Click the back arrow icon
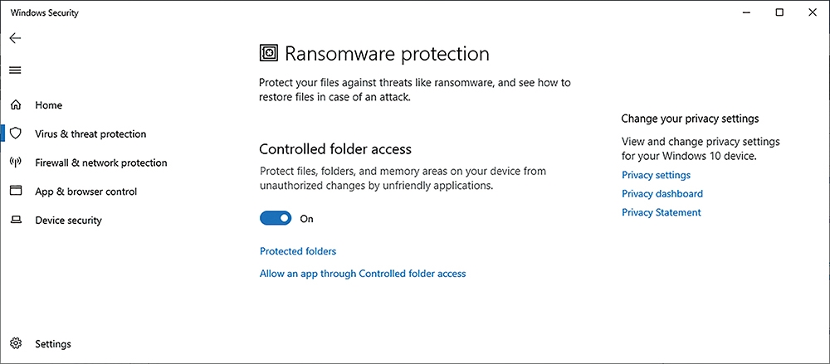The image size is (830, 364). click(15, 38)
